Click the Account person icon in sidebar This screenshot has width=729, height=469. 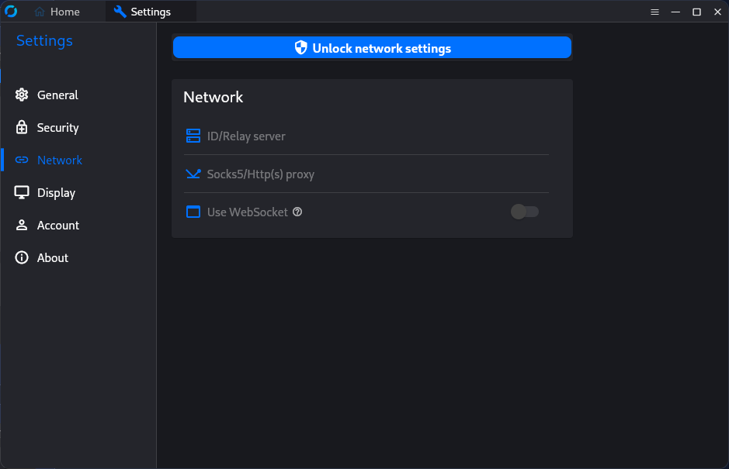coord(21,225)
